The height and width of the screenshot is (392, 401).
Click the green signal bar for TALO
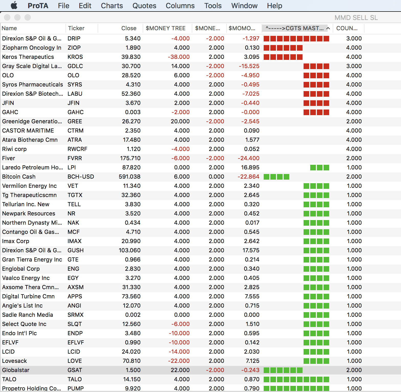point(296,379)
